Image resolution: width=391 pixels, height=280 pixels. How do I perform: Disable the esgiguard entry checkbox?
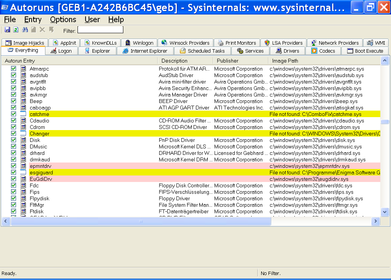(x=13, y=172)
